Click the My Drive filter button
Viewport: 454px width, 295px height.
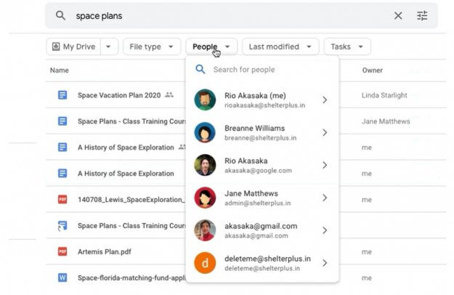coord(73,47)
